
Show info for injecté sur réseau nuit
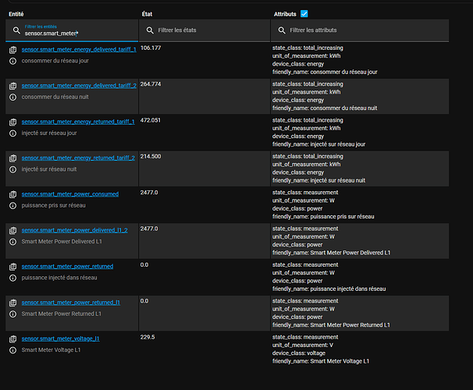[12, 168]
